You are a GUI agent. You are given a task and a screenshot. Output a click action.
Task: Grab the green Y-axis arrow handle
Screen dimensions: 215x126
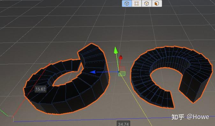[x=116, y=50]
